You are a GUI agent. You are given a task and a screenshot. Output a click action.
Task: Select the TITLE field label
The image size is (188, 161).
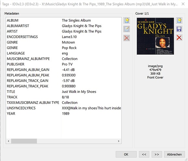click(x=11, y=92)
